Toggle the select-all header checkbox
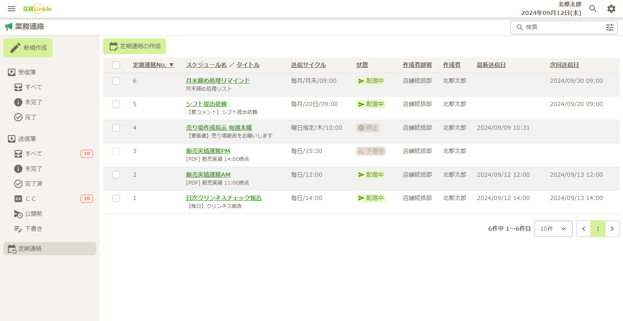Image resolution: width=623 pixels, height=321 pixels. pos(116,65)
